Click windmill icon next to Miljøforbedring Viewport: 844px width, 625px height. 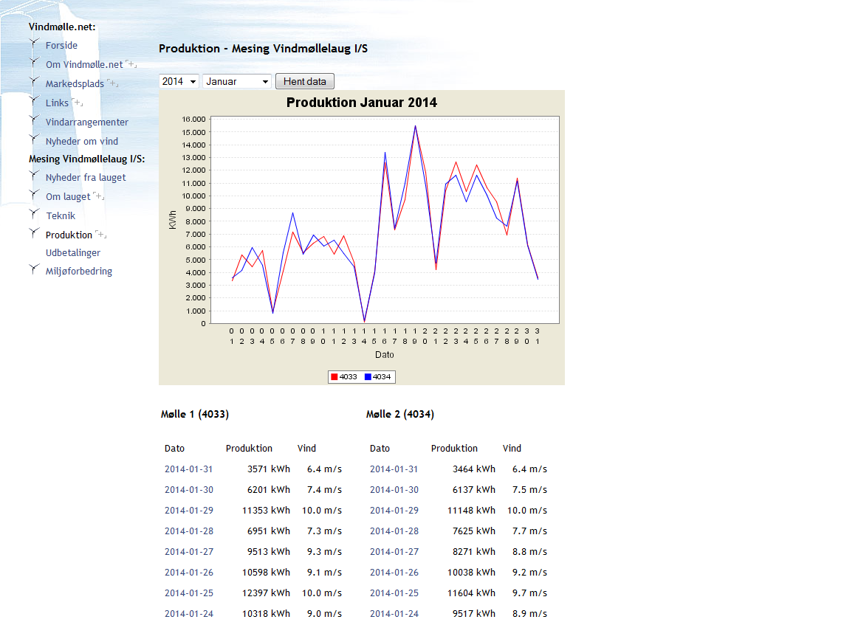(33, 270)
